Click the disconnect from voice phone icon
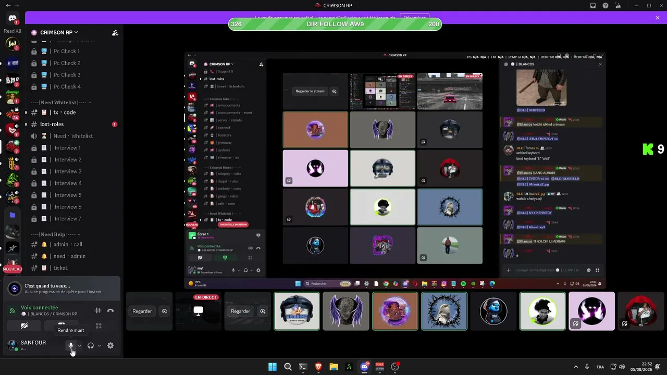This screenshot has height=375, width=667. (x=110, y=311)
